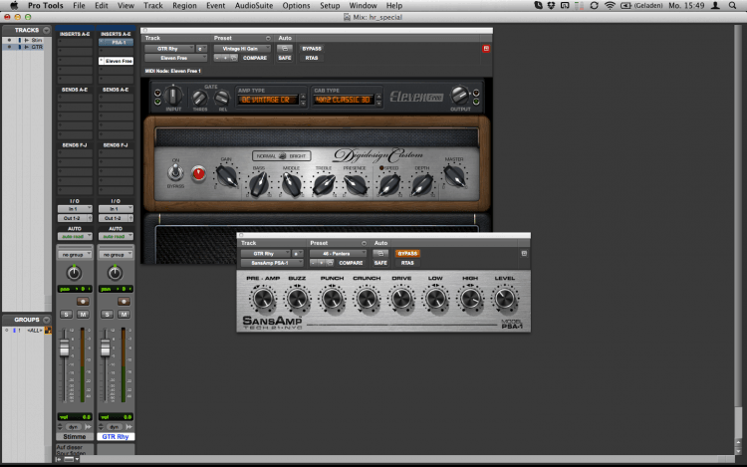Step the CAB TYPE selection down
Image resolution: width=747 pixels, height=467 pixels.
[378, 103]
